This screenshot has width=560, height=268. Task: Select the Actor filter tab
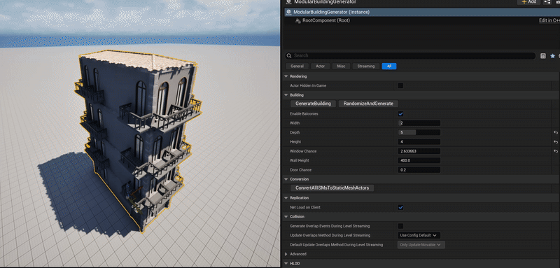320,66
